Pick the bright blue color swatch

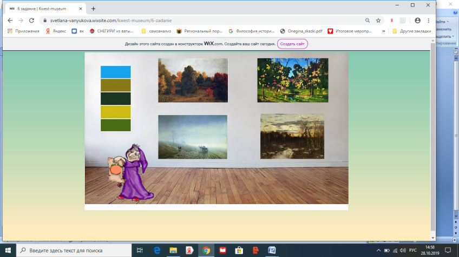(x=116, y=72)
